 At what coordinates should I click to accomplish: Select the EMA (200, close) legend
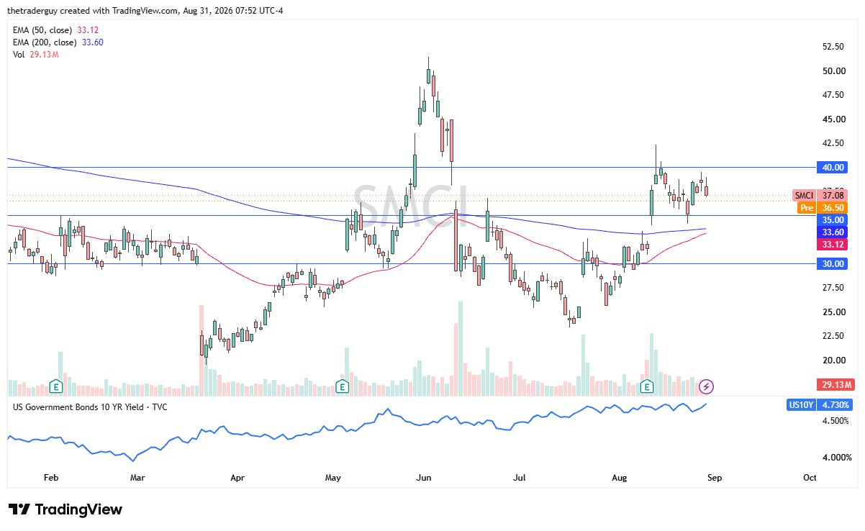coord(58,42)
